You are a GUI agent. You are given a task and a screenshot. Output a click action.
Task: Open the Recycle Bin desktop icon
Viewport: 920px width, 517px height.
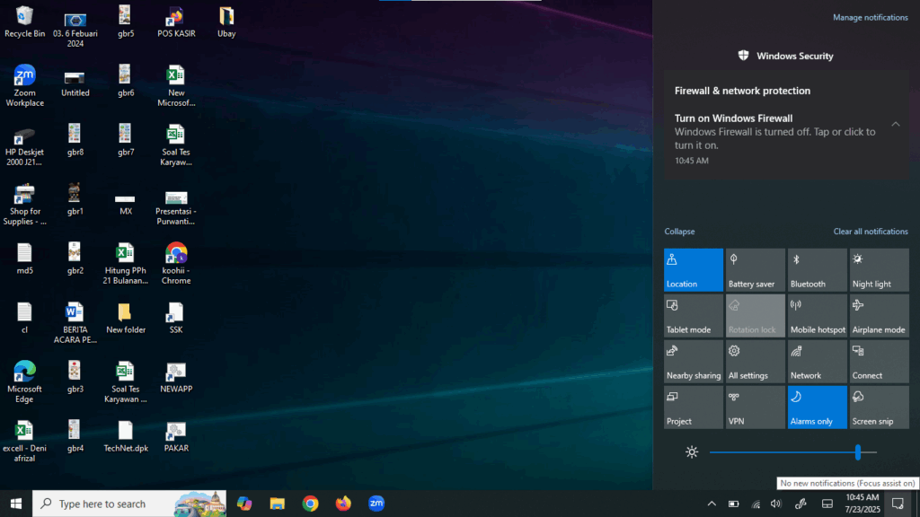(x=24, y=22)
